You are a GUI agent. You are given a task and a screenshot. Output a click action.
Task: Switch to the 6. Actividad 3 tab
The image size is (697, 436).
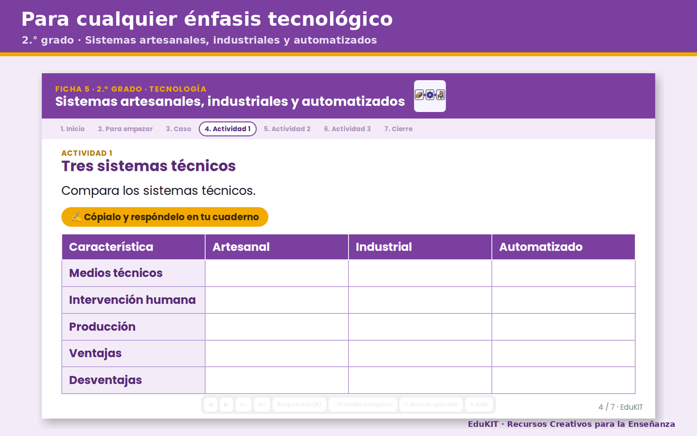[x=347, y=129]
